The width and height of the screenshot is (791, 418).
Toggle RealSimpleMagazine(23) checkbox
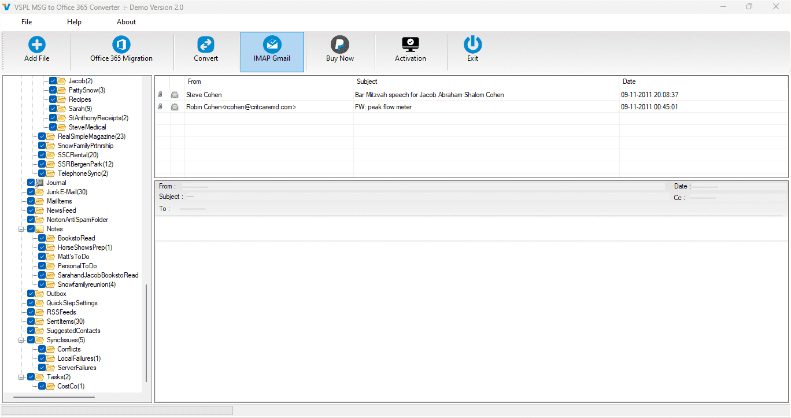42,136
